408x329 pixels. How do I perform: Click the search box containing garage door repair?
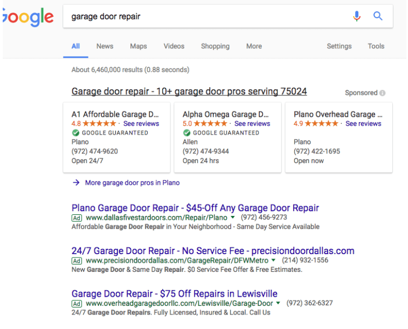pyautogui.click(x=205, y=17)
